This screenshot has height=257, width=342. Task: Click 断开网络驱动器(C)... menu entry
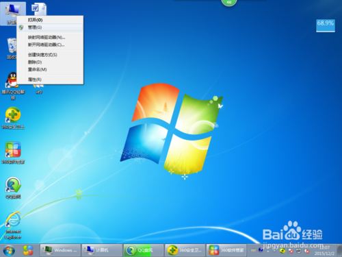click(50, 45)
